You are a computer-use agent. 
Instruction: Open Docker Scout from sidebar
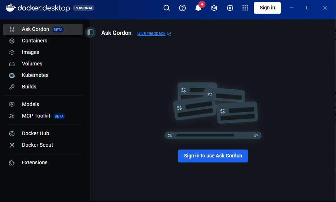[x=37, y=145]
